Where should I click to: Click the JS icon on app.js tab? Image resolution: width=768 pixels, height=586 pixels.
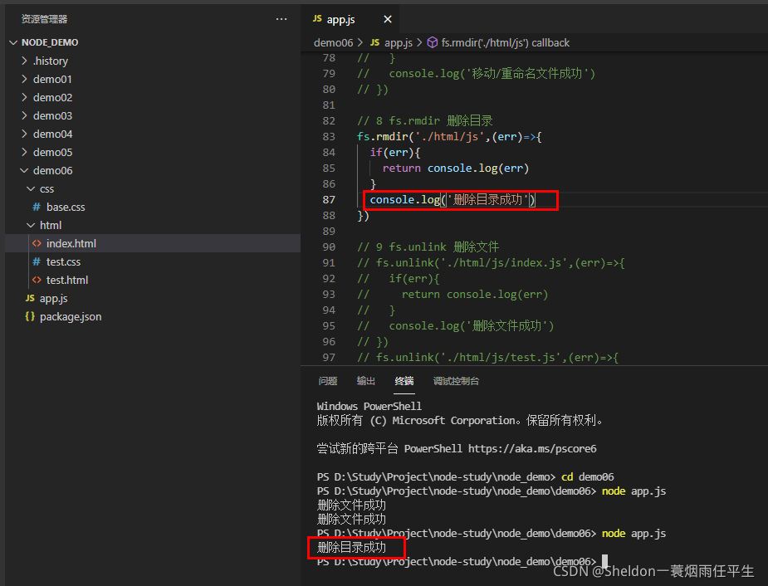pyautogui.click(x=317, y=18)
